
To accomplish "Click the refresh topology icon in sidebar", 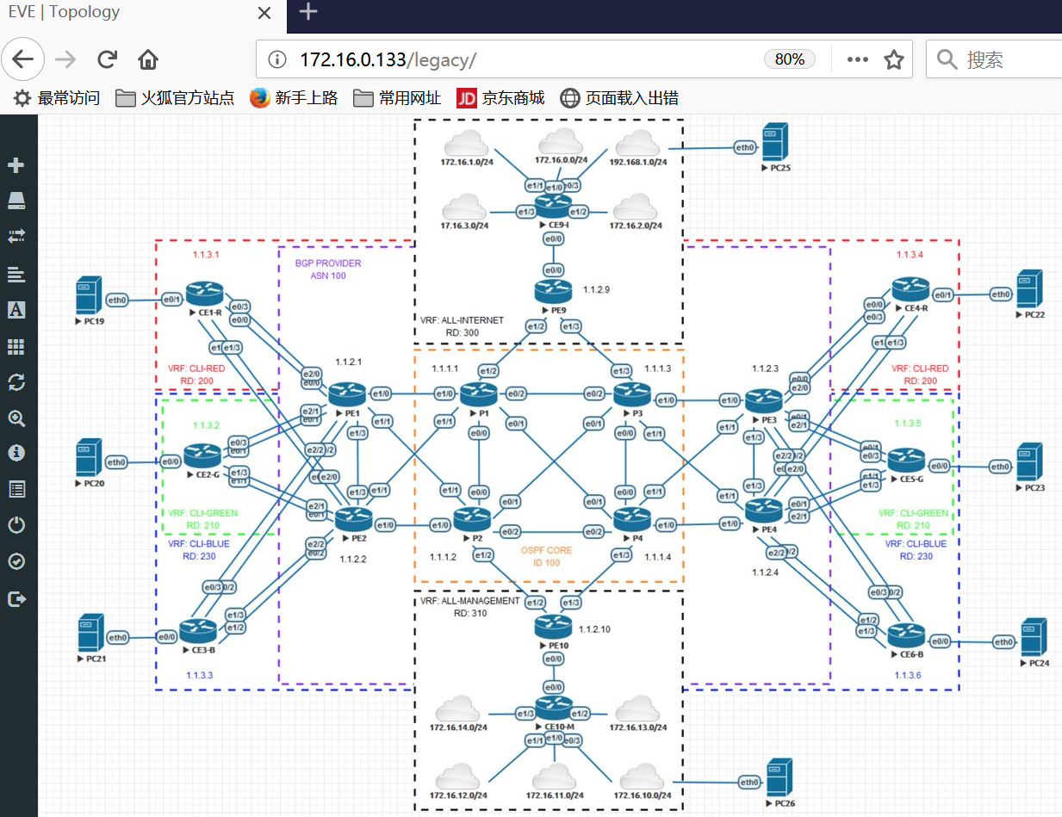I will (x=16, y=382).
